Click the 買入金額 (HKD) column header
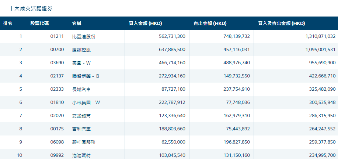 point(145,24)
